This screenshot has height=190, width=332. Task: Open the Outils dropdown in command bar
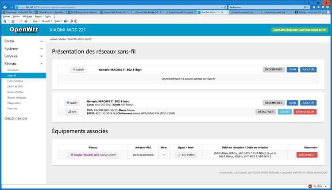coord(58,21)
